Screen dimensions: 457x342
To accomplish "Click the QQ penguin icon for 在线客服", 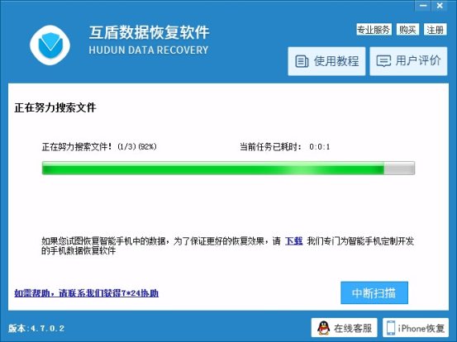I will (323, 328).
